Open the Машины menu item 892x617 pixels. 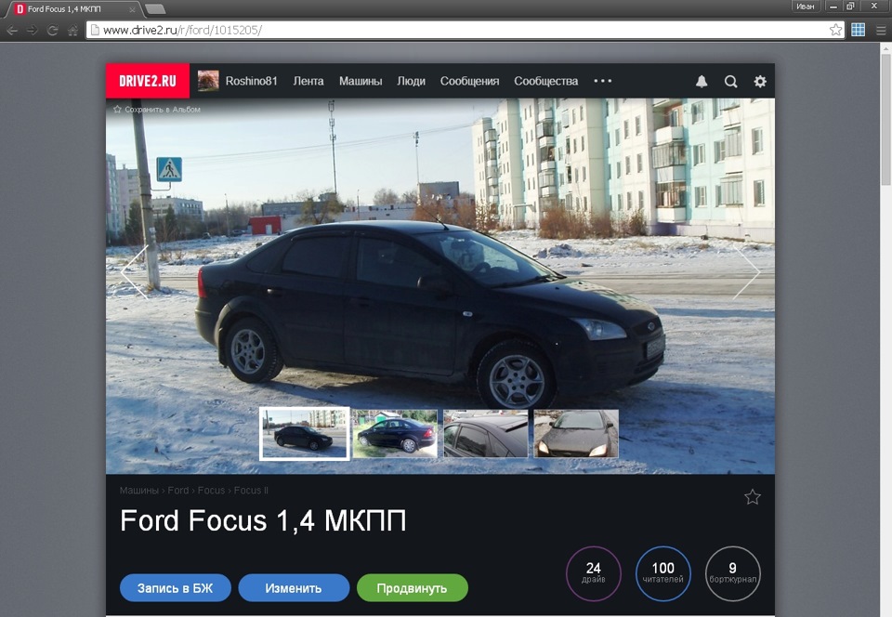coord(361,81)
